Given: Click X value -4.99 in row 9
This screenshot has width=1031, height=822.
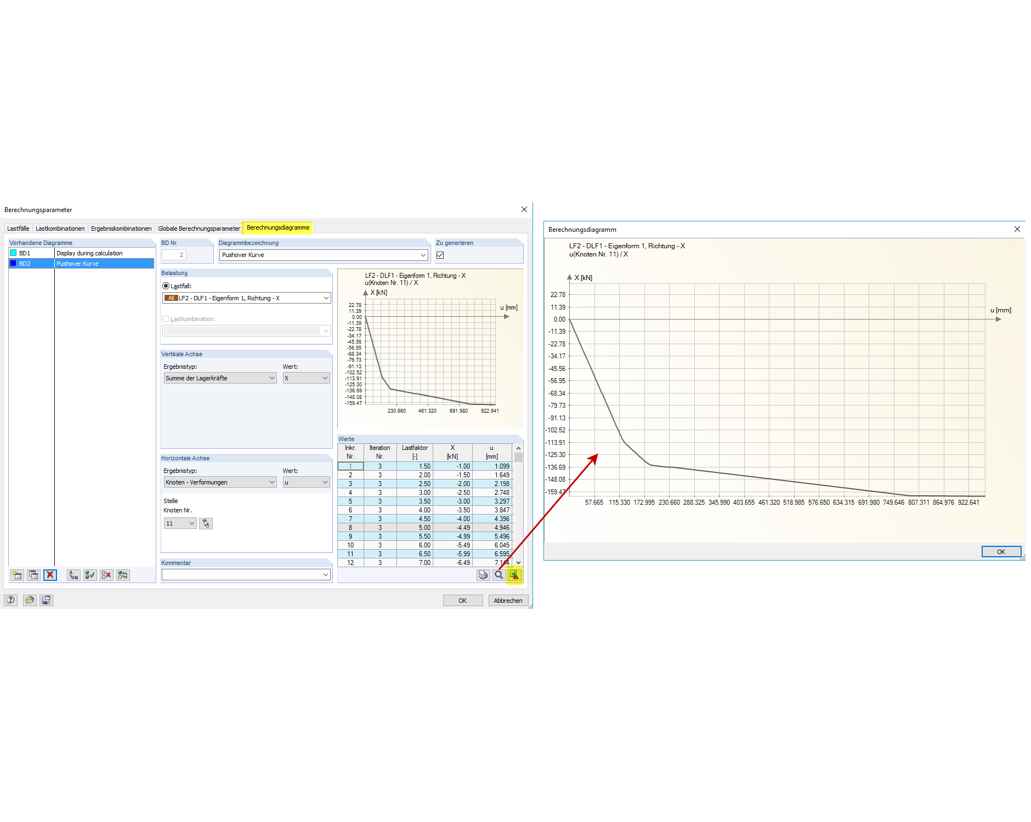Looking at the screenshot, I should pyautogui.click(x=452, y=536).
